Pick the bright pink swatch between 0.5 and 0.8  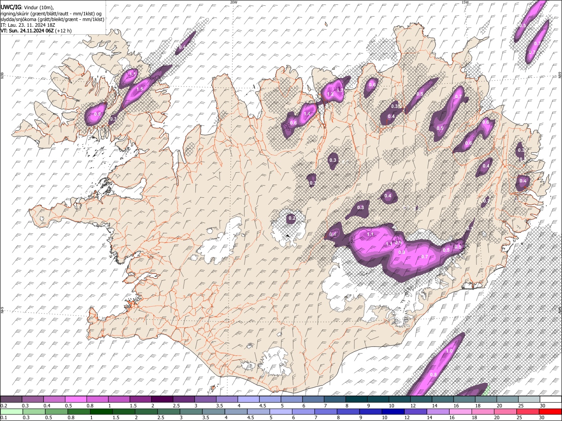pyautogui.click(x=76, y=399)
